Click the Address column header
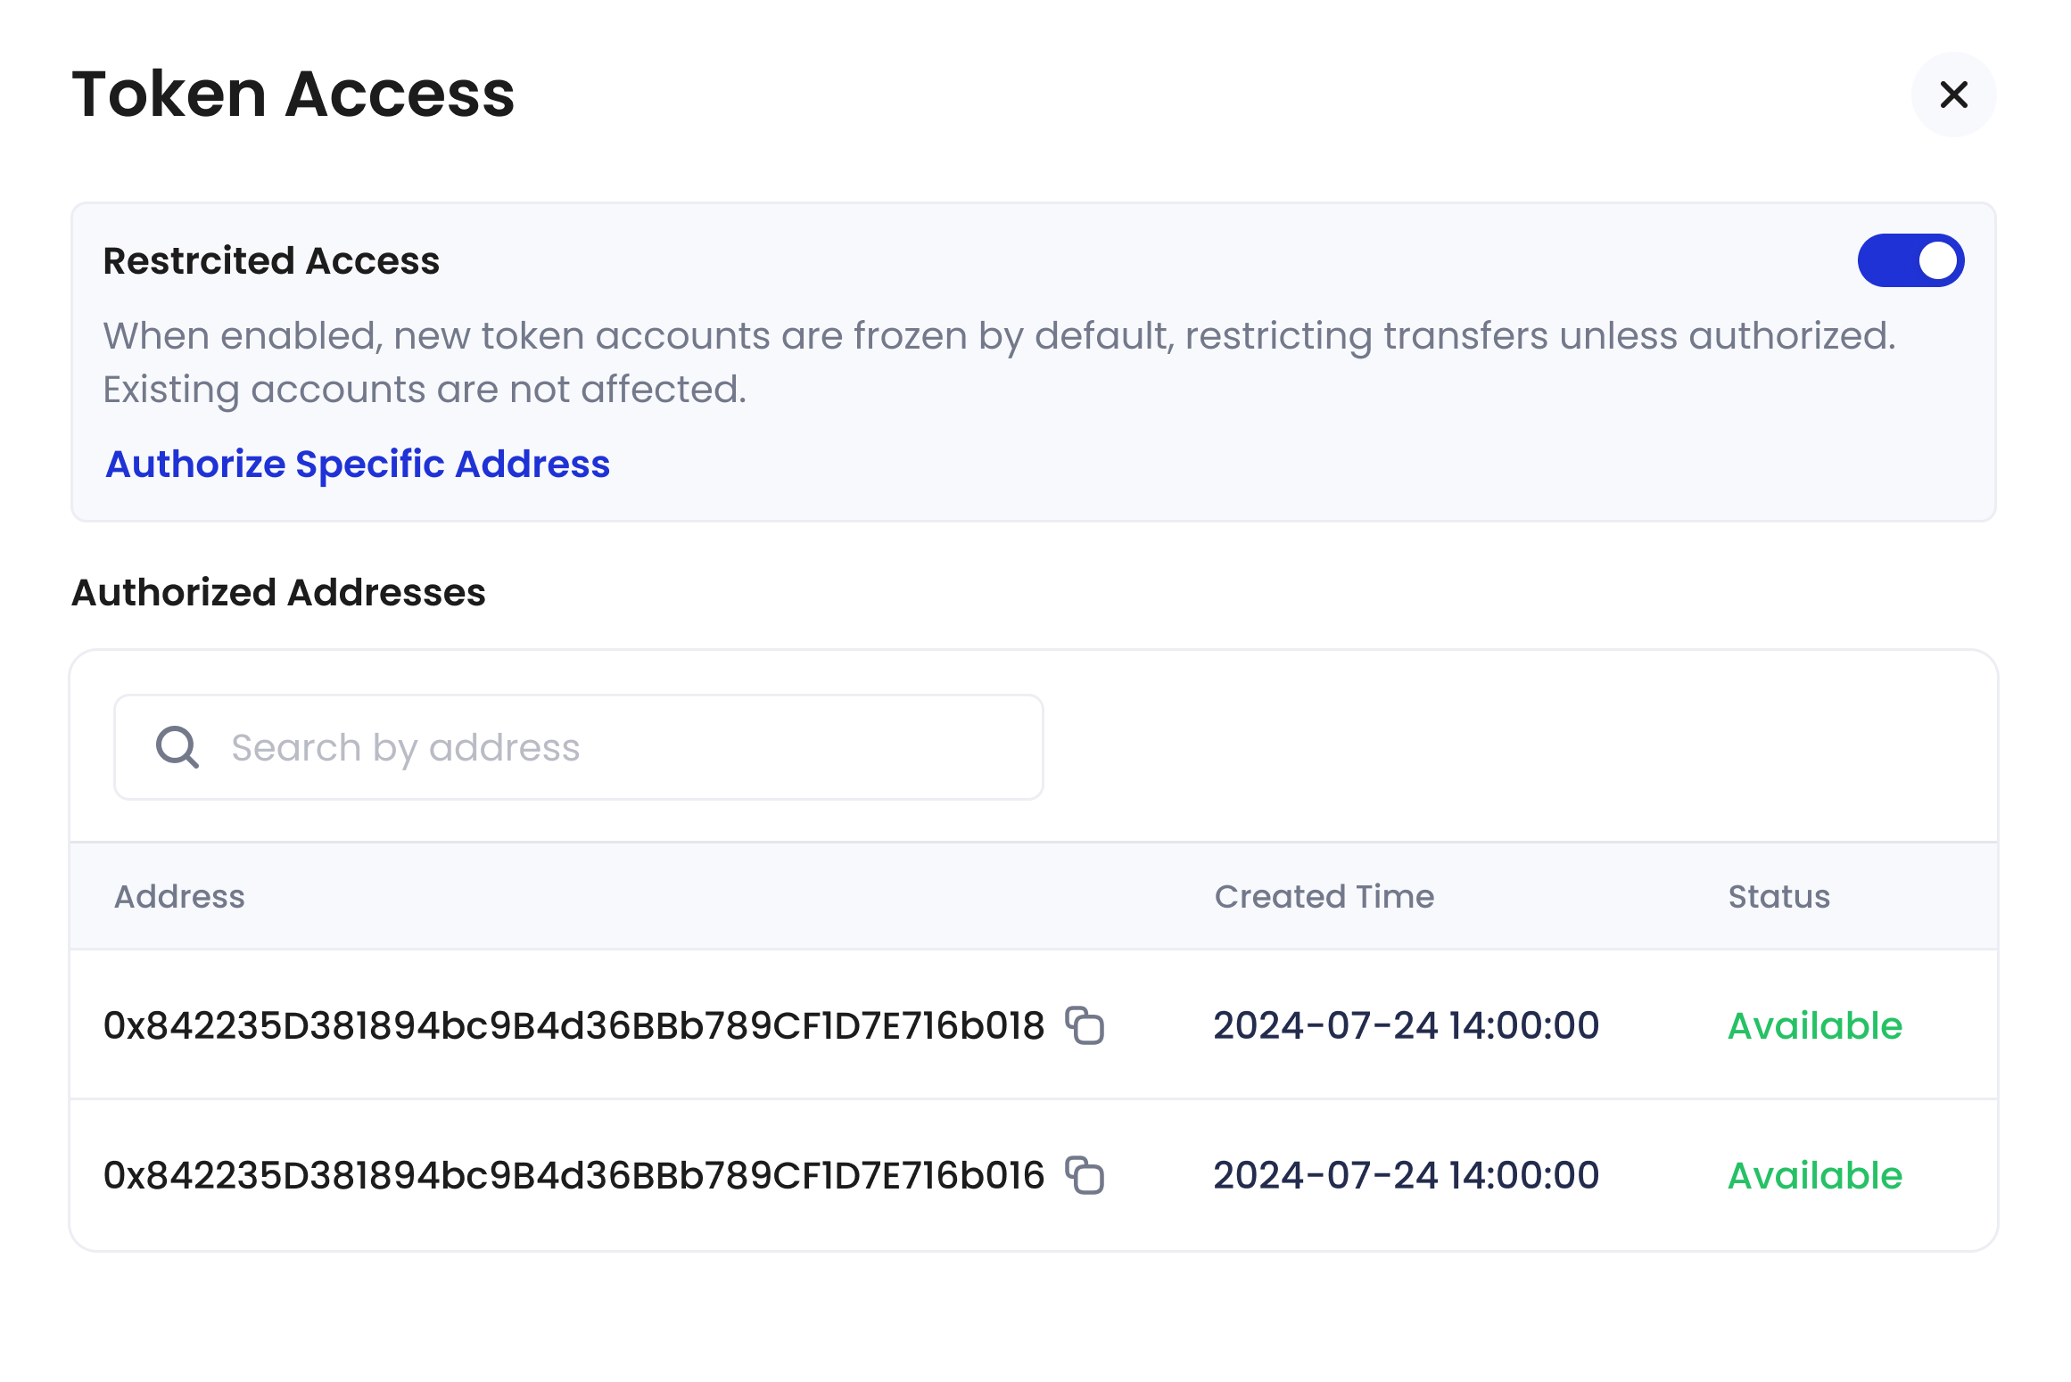 click(179, 896)
